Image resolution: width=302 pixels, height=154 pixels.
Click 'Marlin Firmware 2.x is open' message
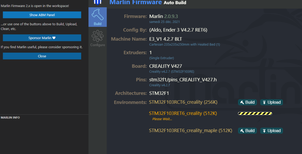(35, 6)
